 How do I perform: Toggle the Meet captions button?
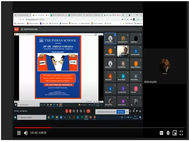74,111
